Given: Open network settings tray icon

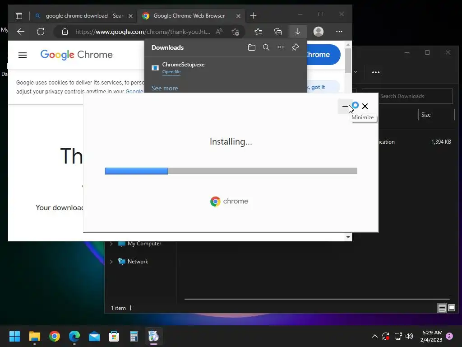Looking at the screenshot, I should (x=398, y=336).
